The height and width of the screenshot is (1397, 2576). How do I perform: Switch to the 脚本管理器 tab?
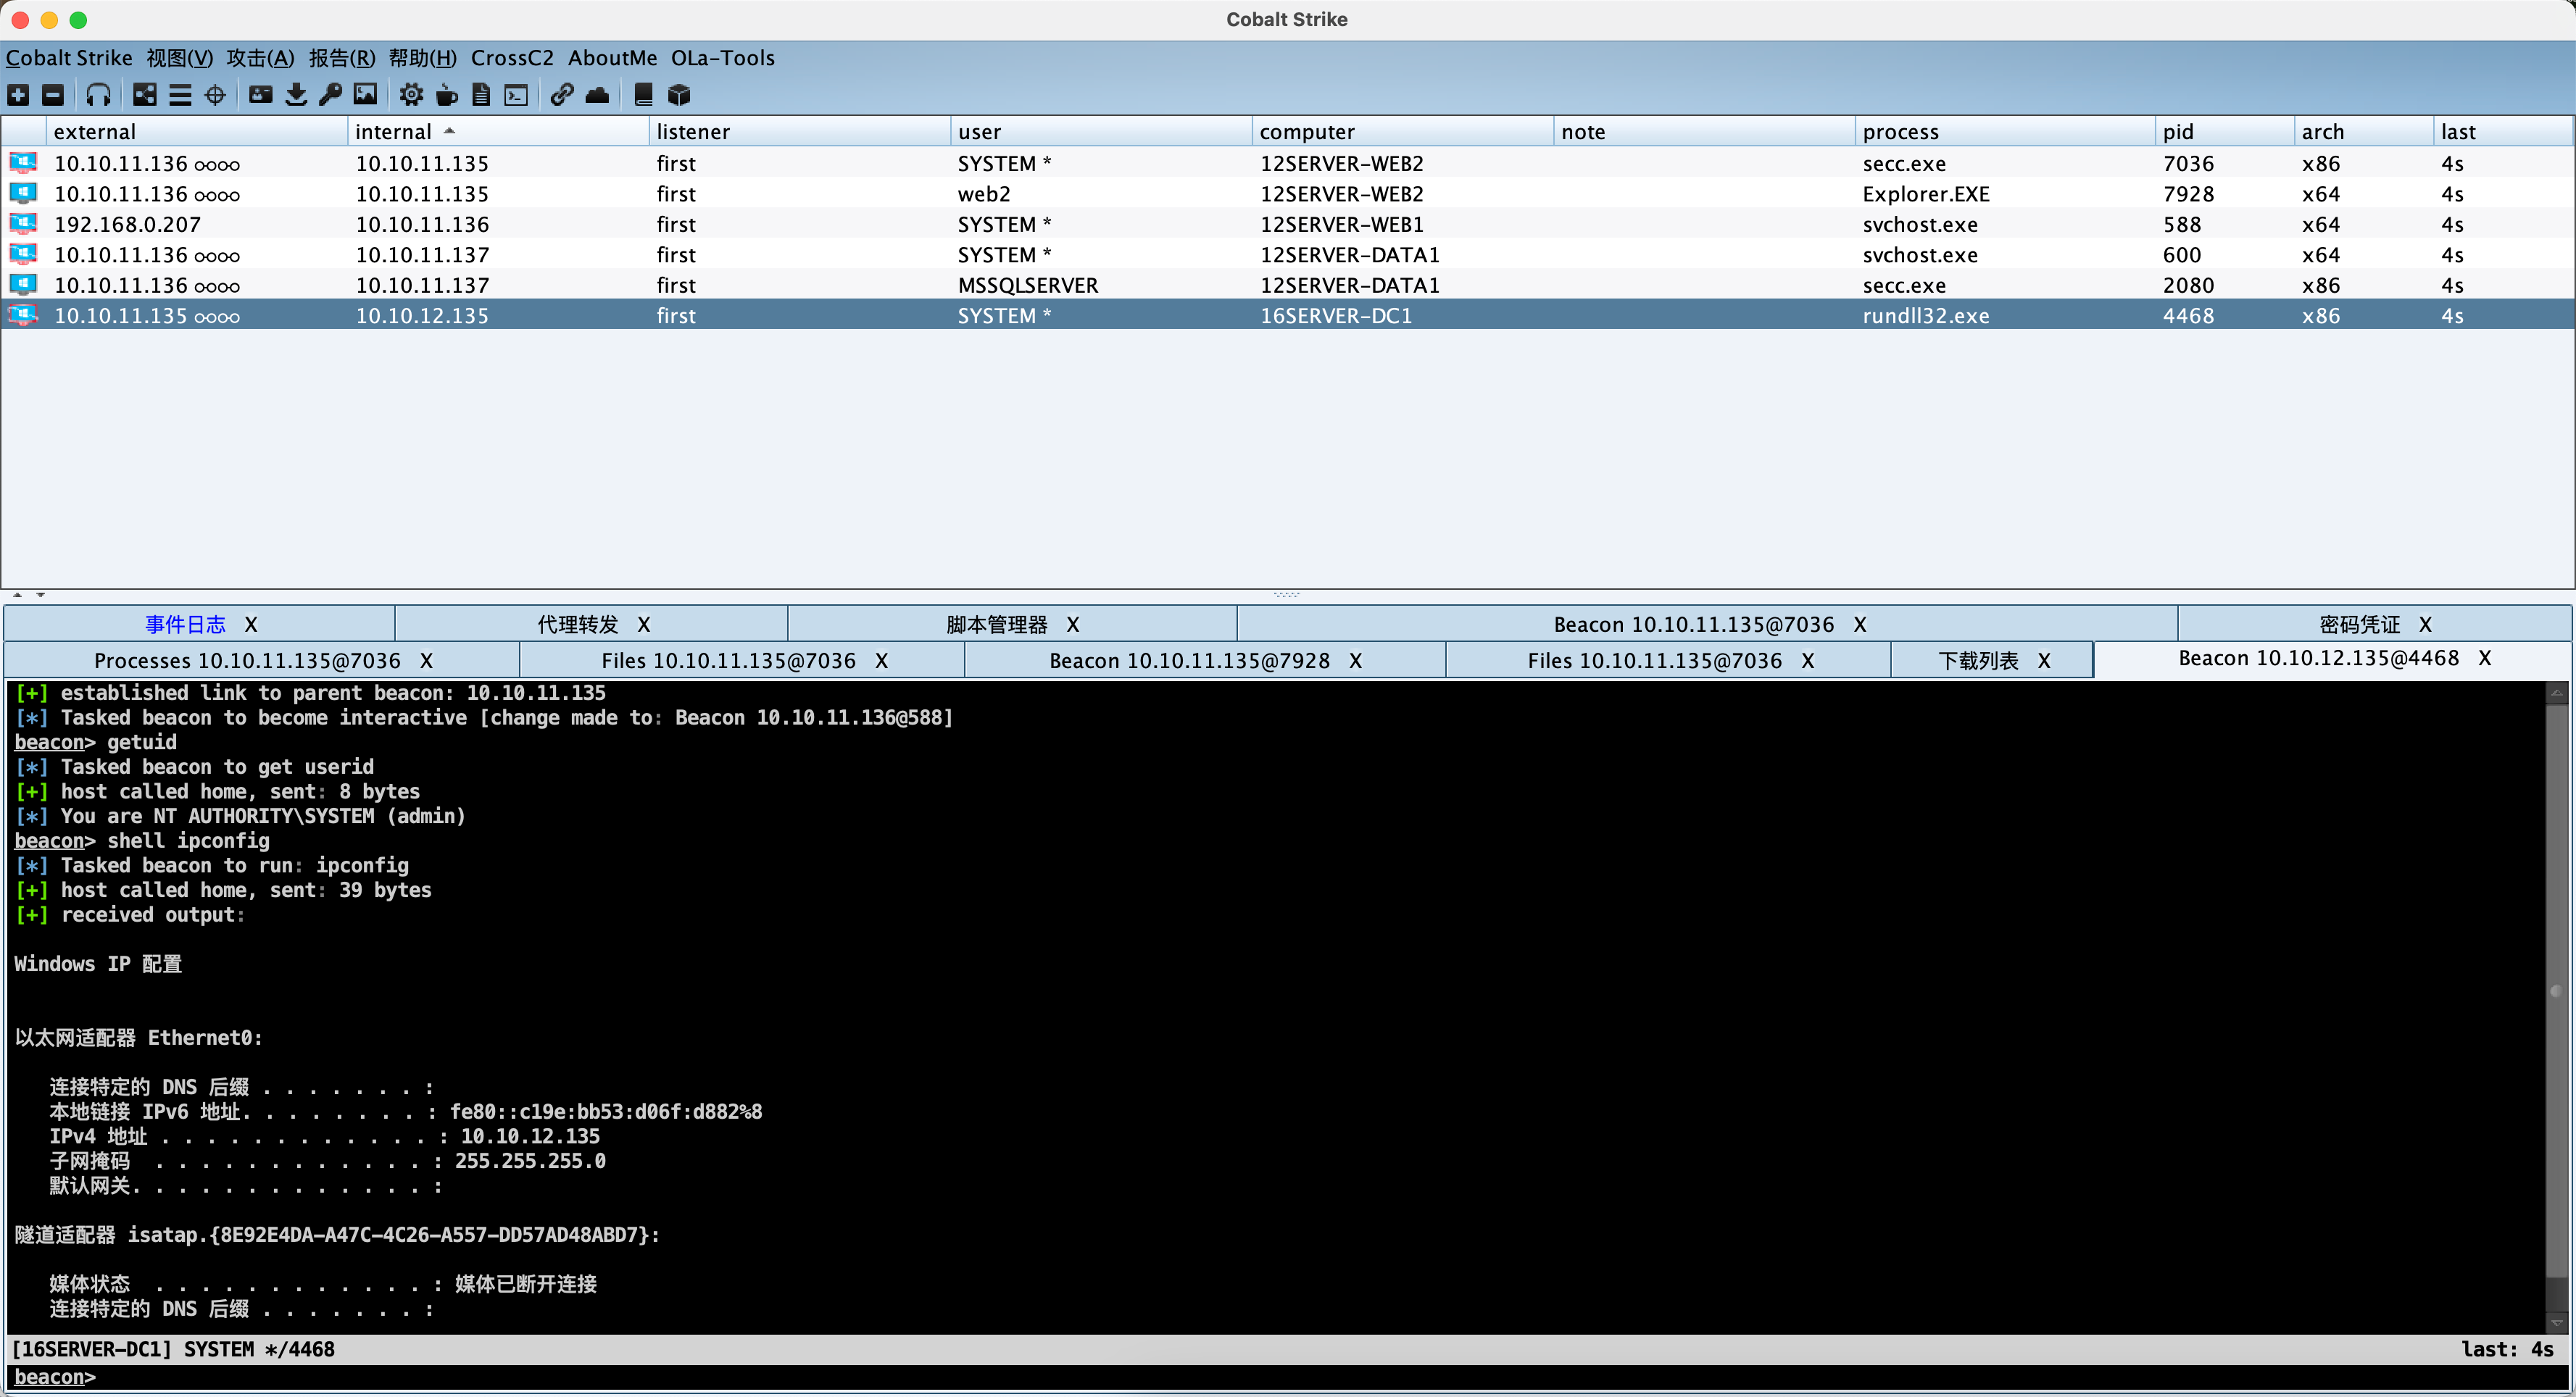click(996, 625)
